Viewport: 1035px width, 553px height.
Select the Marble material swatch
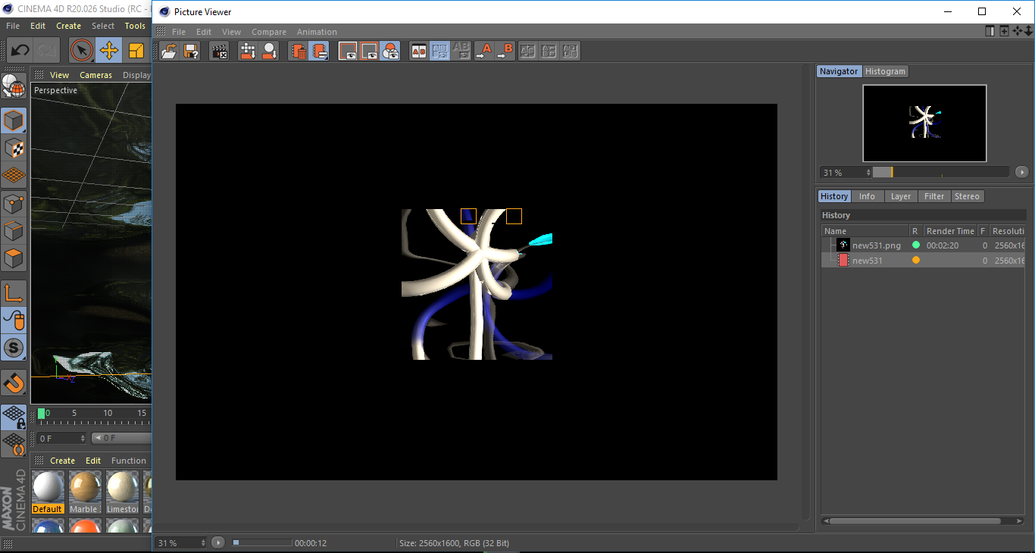click(84, 492)
